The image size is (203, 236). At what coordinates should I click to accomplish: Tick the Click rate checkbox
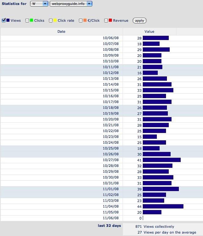(51, 20)
